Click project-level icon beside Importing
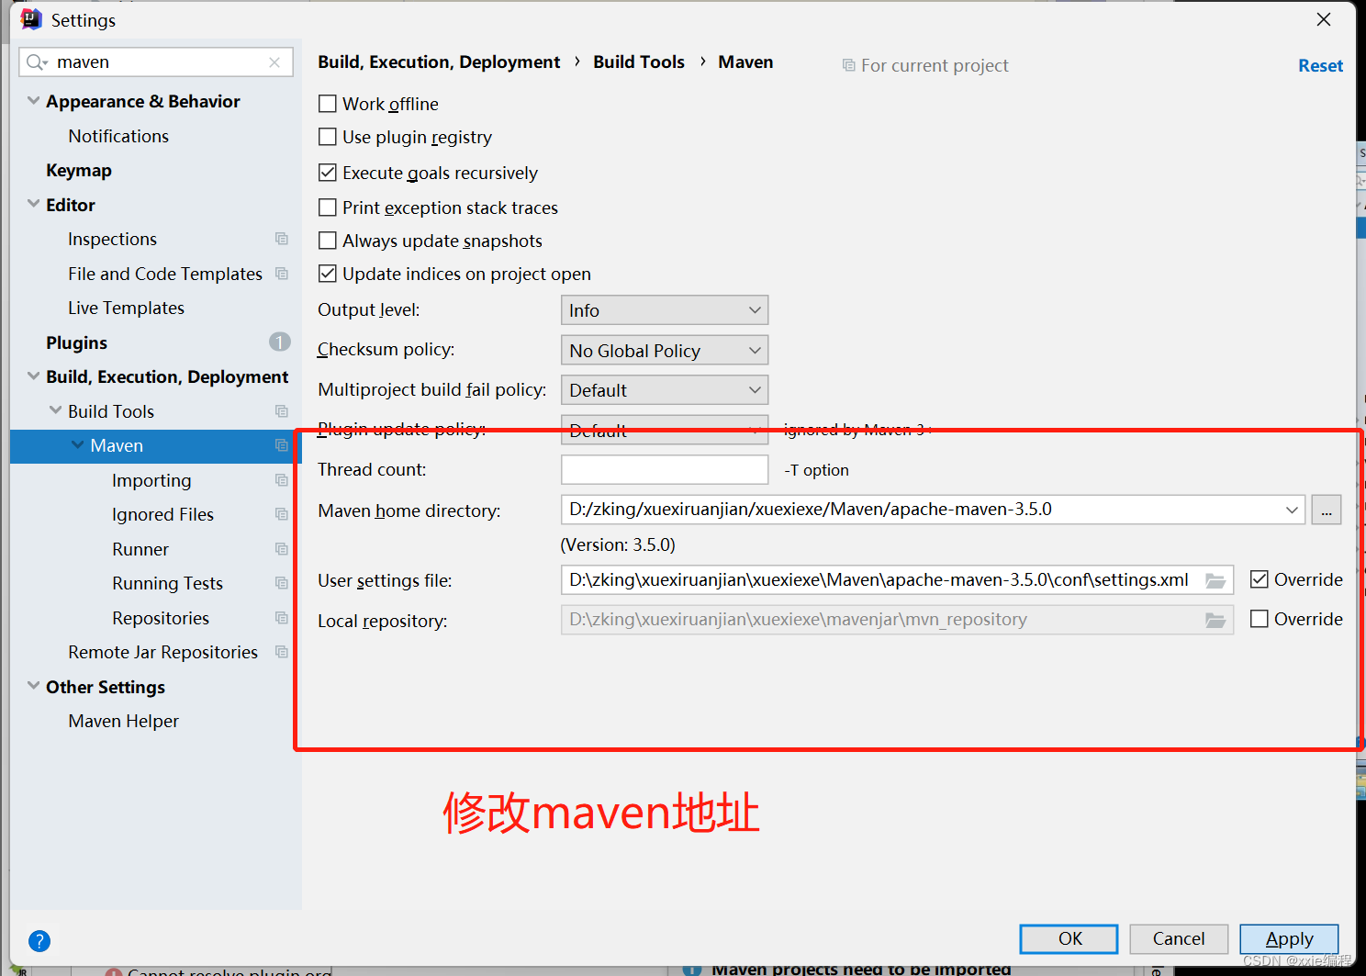1366x976 pixels. click(x=282, y=480)
